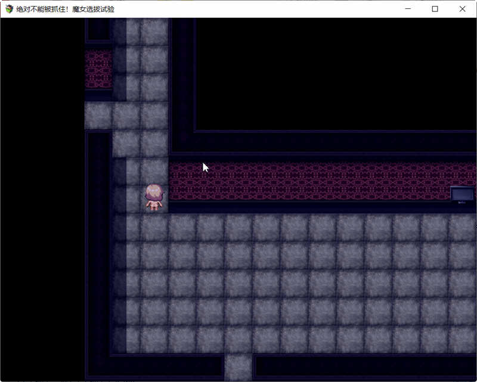Click the bottom-right corner stone floor tile

463,339
